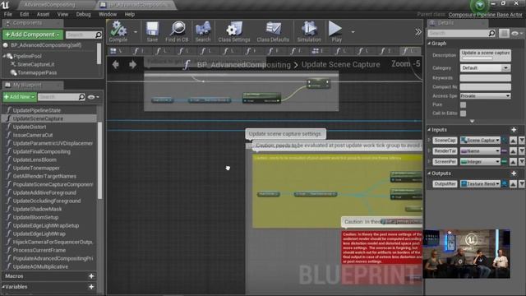This screenshot has height=296, width=526.
Task: Navigate back in graph history
Action: 115,64
